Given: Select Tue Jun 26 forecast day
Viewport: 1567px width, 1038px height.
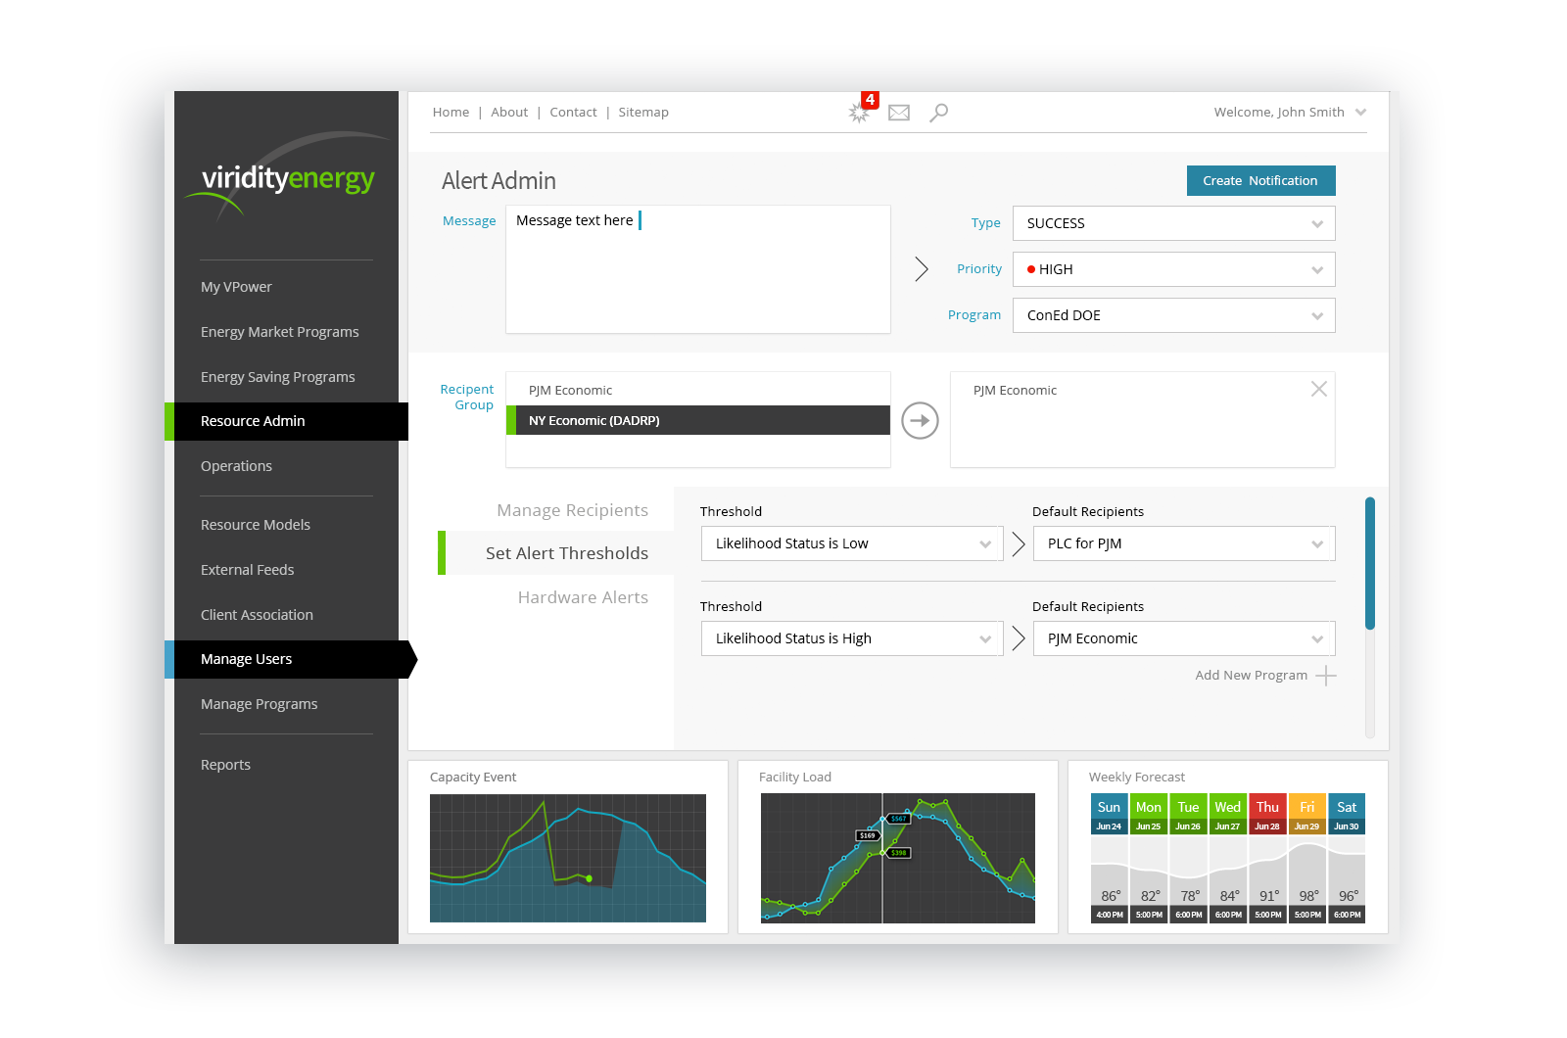Looking at the screenshot, I should click(x=1188, y=858).
